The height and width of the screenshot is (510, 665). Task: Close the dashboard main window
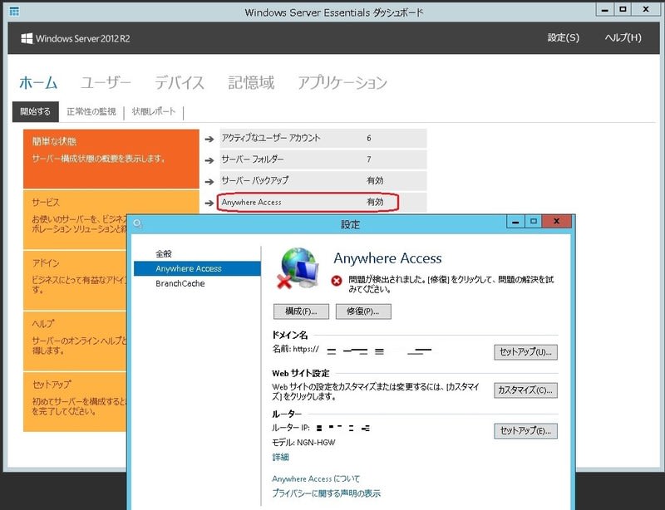point(646,9)
